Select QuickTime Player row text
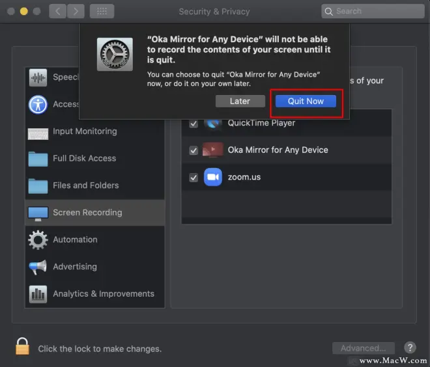This screenshot has height=367, width=430. click(261, 123)
